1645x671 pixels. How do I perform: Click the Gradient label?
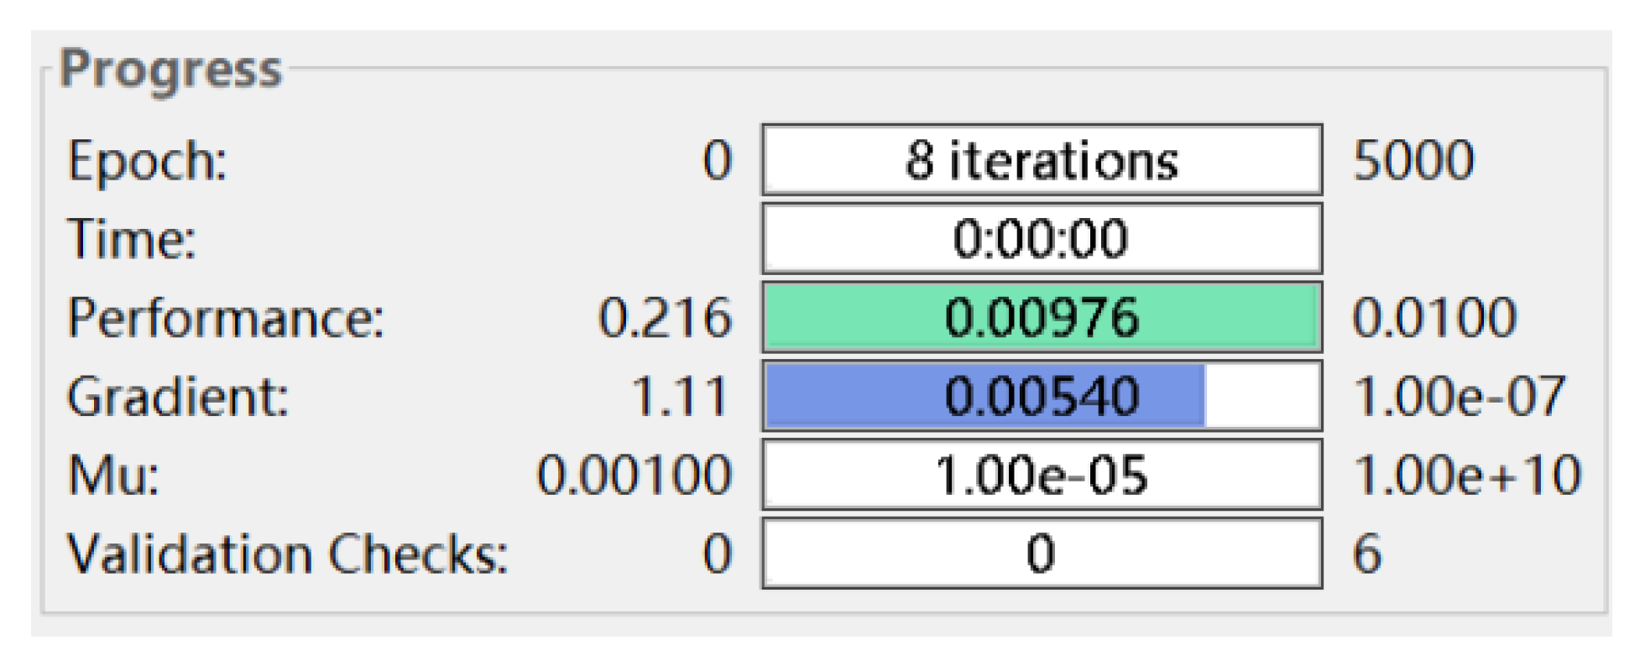click(x=178, y=396)
